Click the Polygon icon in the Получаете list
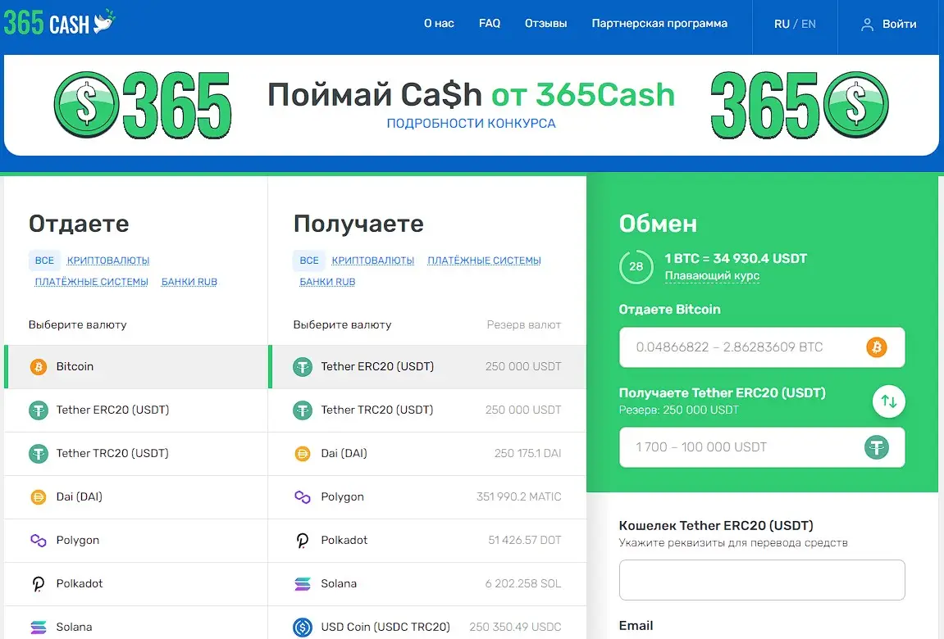The image size is (944, 639). pyautogui.click(x=302, y=497)
